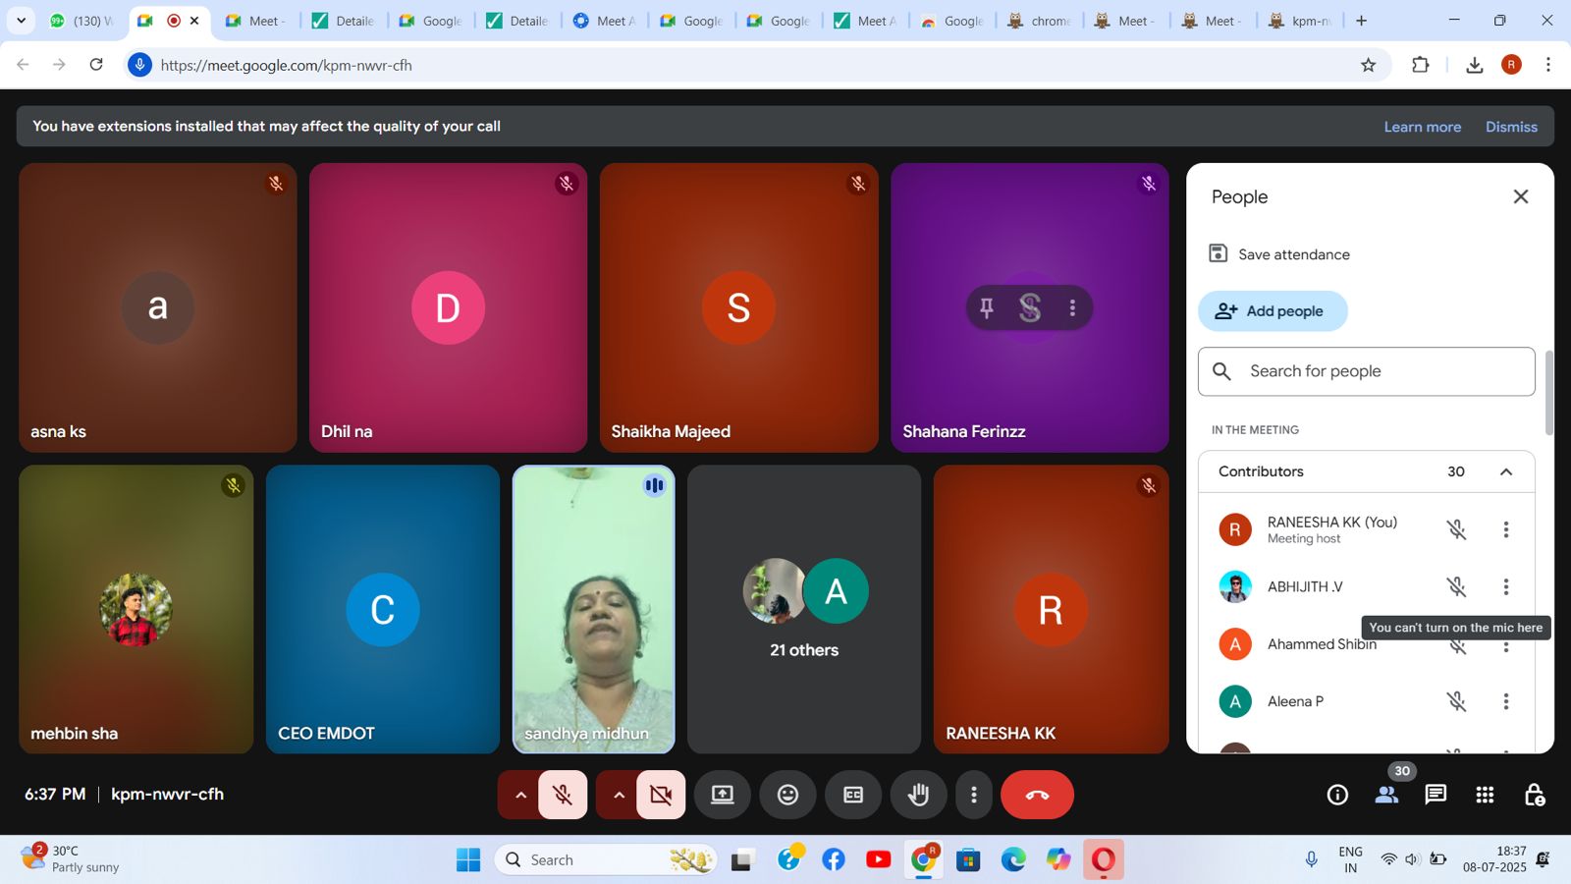Viewport: 1571px width, 884px height.
Task: Open the activities grid icon
Action: [1485, 795]
